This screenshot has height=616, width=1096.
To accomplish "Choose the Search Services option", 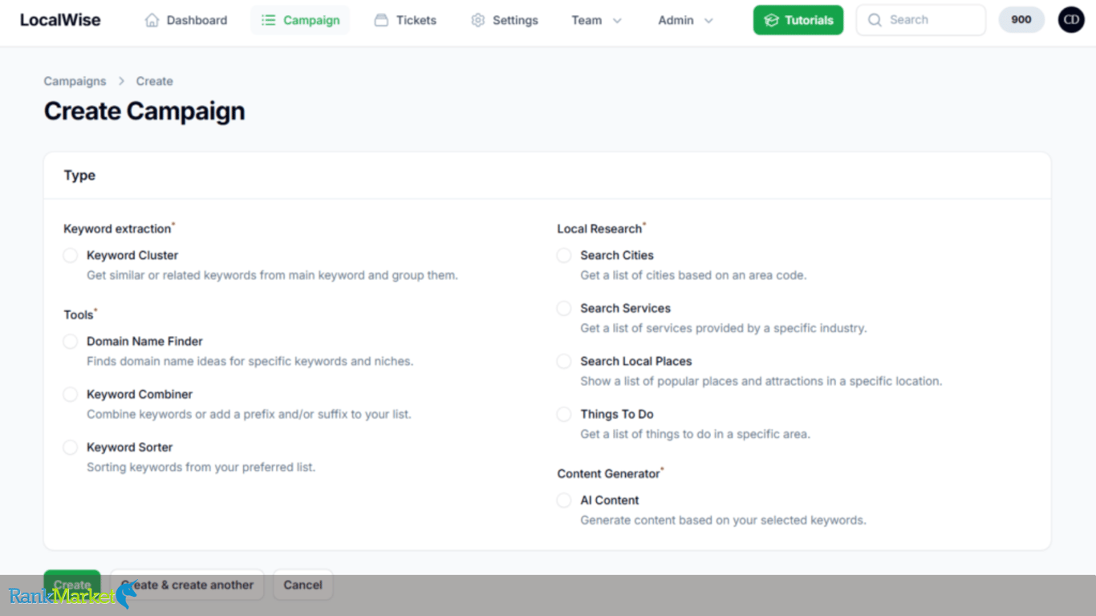I will pos(564,308).
